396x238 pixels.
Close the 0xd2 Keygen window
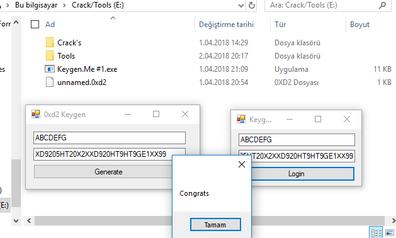(x=185, y=114)
